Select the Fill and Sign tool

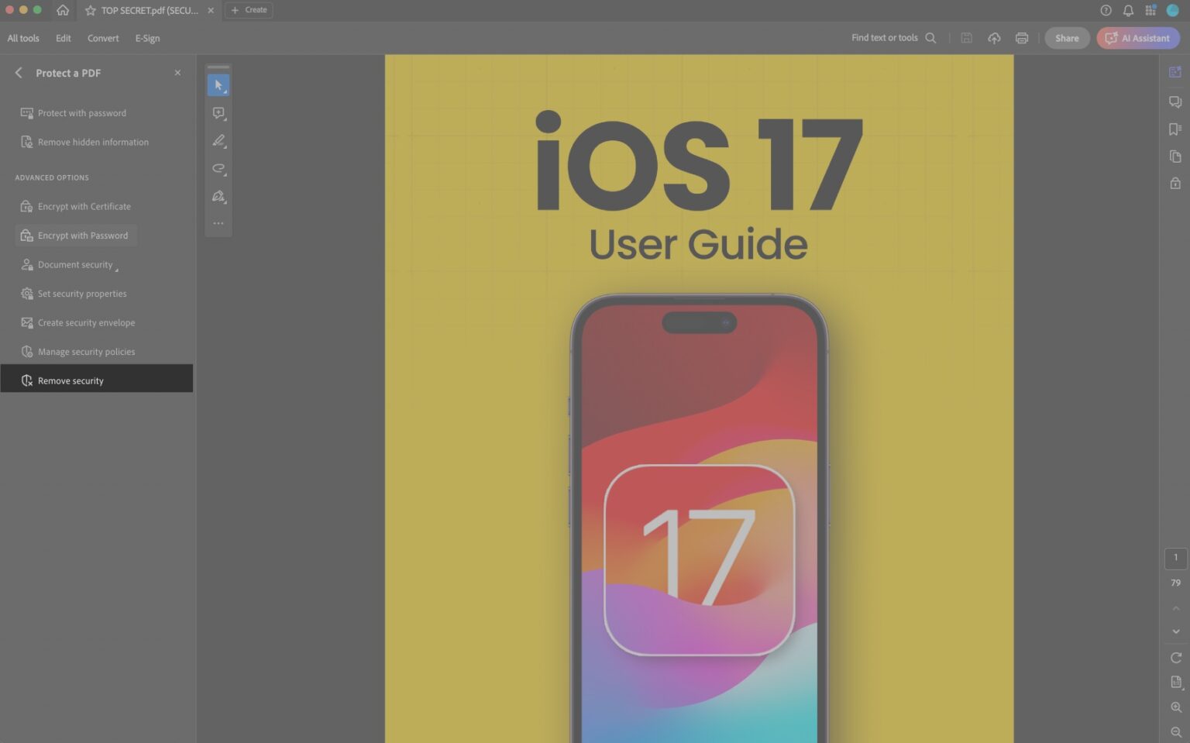[218, 196]
